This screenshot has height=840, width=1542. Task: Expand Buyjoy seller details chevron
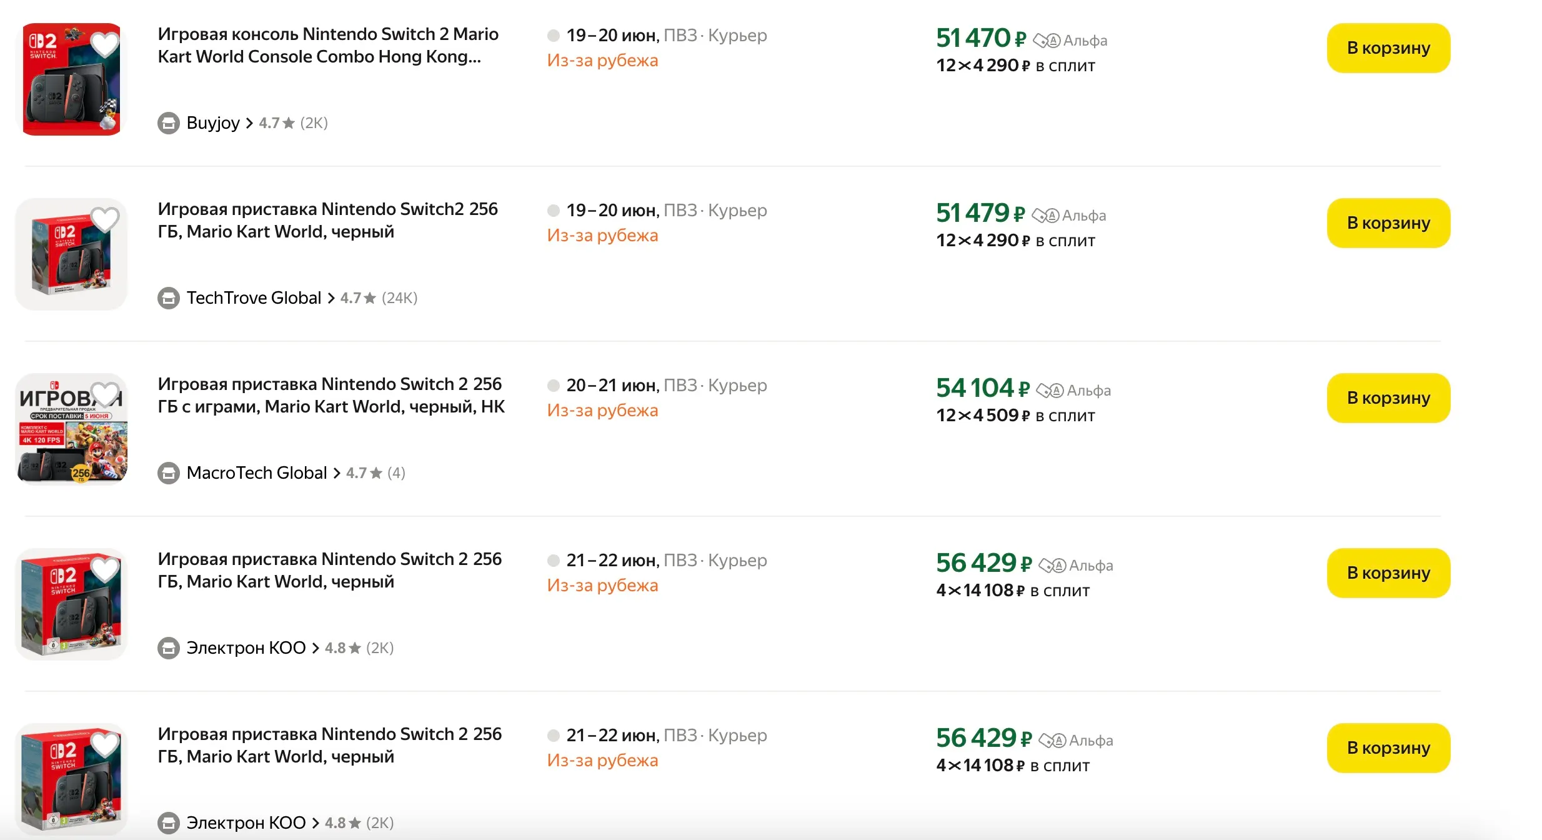click(249, 123)
